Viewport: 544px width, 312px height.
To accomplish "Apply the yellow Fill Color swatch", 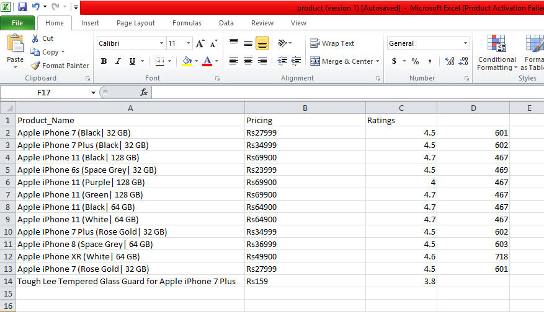I will (x=187, y=61).
